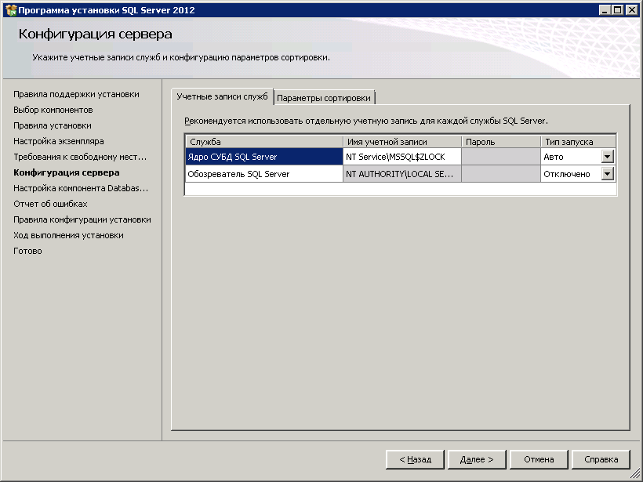Select the Учетные записи служб tab

(x=222, y=97)
